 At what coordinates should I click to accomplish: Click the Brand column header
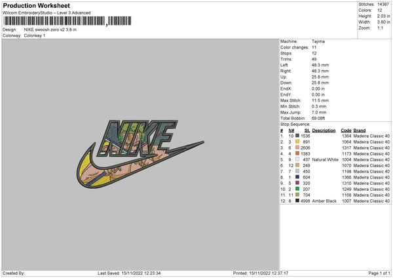pos(360,130)
